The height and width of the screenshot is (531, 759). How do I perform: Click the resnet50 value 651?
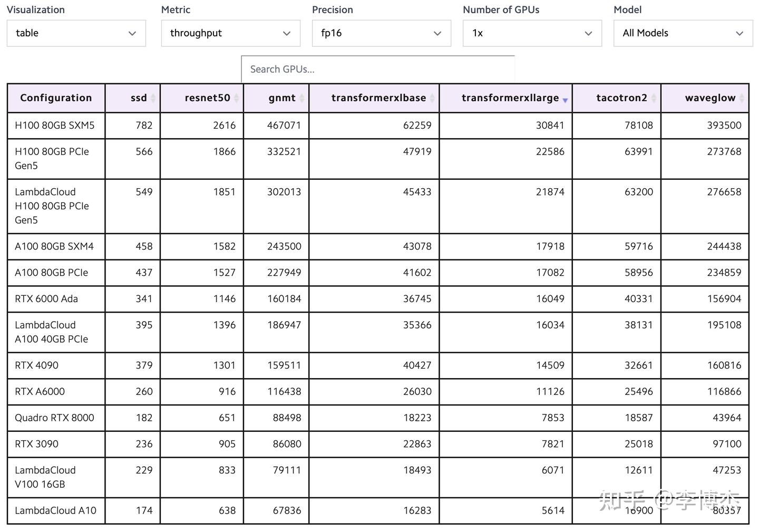[x=227, y=418]
